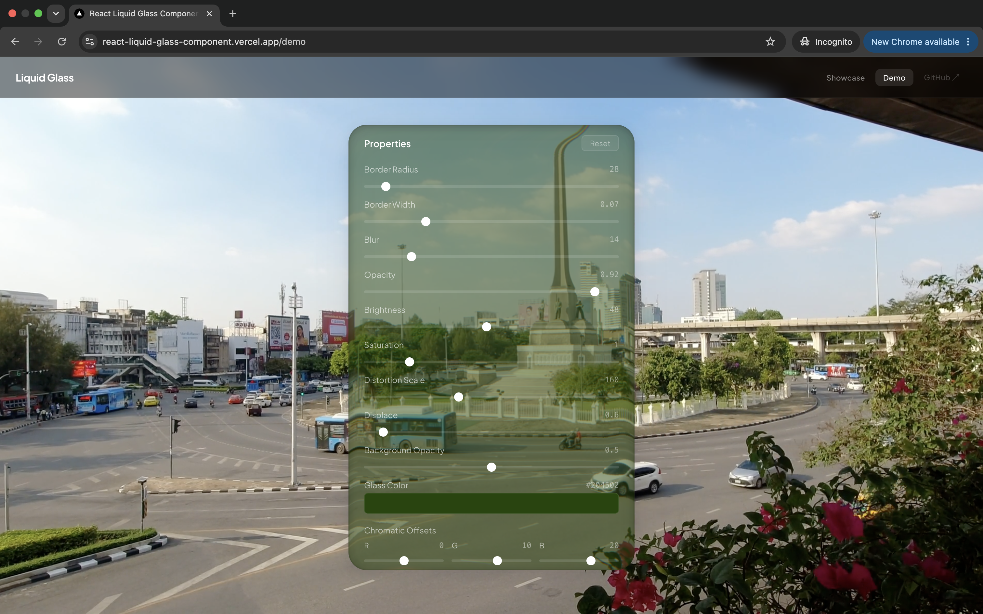Screen dimensions: 983x614
Task: Click the G chromatic offset slider handle
Action: pyautogui.click(x=497, y=561)
